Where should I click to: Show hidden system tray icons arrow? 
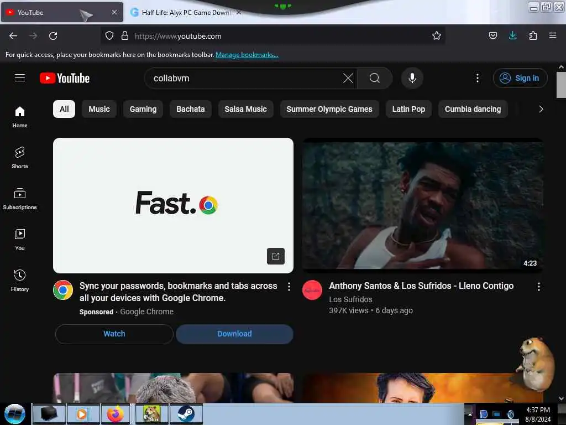pyautogui.click(x=470, y=414)
